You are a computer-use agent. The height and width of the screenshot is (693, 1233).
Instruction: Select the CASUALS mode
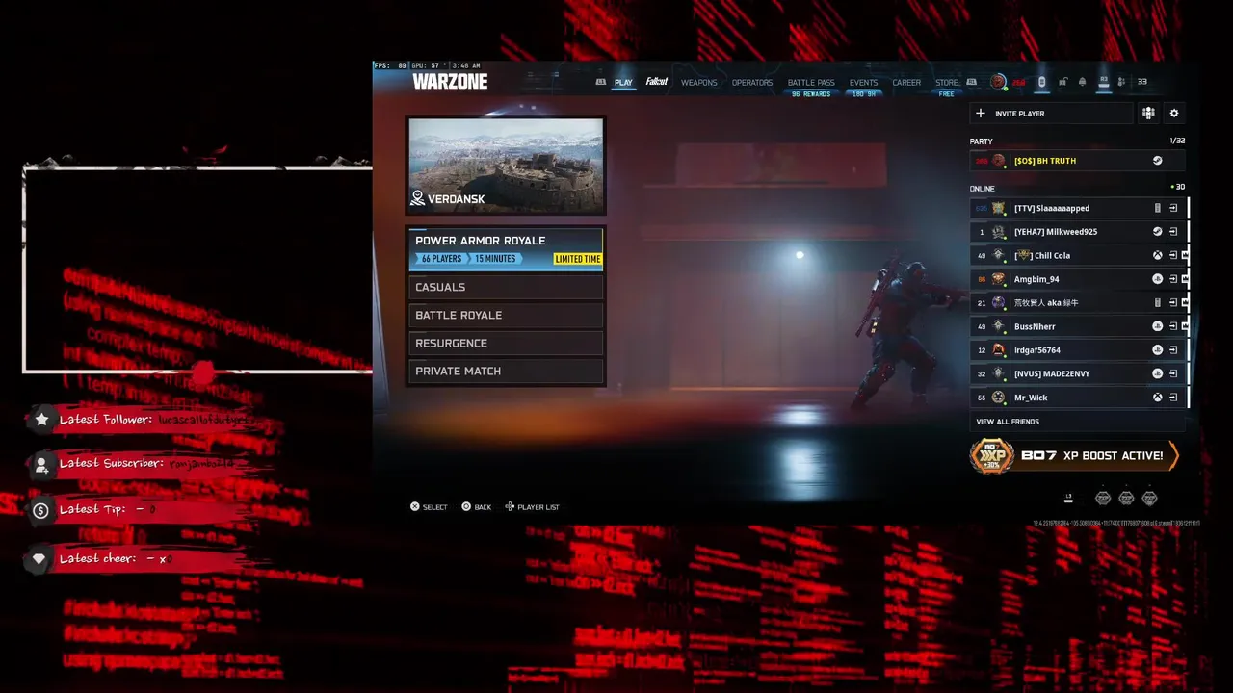(x=507, y=287)
